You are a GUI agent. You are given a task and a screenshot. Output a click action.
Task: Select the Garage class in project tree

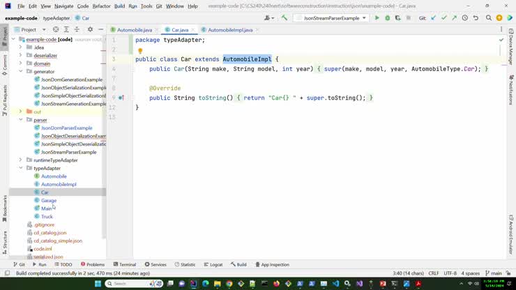coord(49,201)
